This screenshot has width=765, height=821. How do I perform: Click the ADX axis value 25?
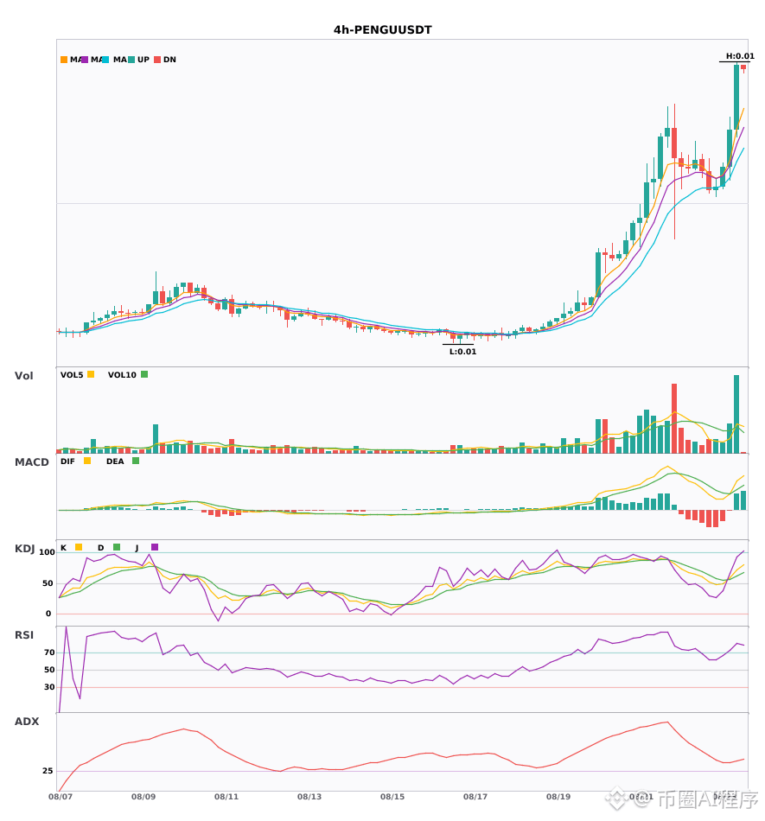point(48,771)
